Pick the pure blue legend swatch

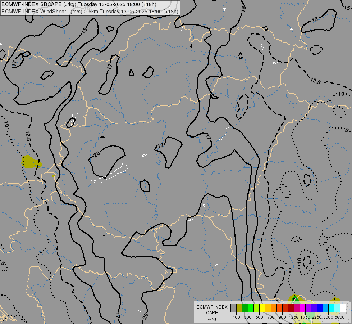pos(320,308)
